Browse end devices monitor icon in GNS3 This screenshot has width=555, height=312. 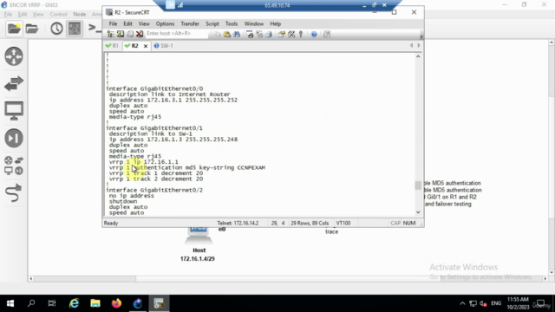(x=14, y=111)
